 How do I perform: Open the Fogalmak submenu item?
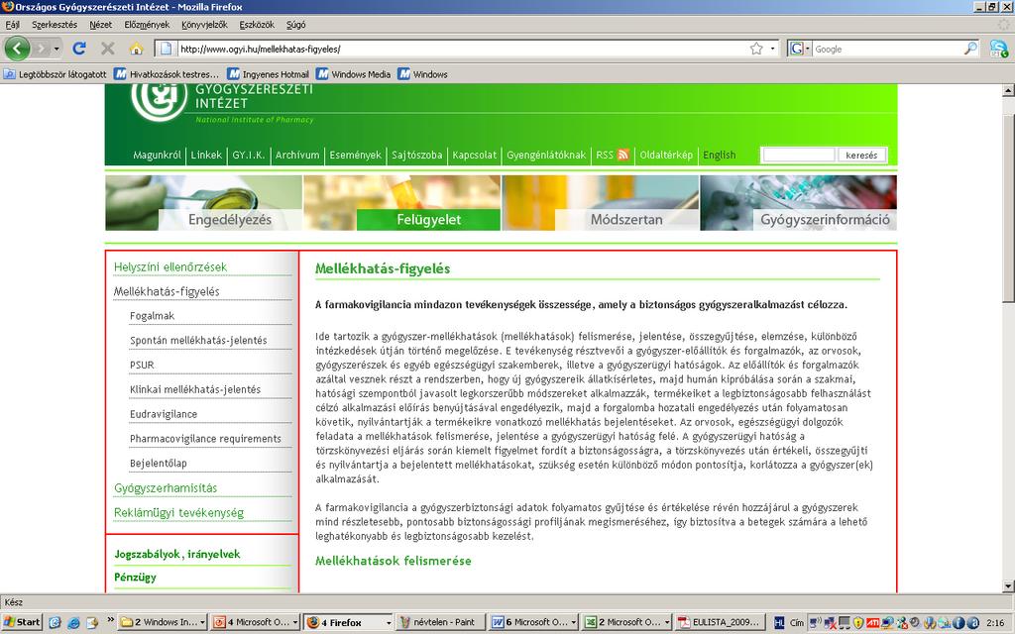coord(152,316)
